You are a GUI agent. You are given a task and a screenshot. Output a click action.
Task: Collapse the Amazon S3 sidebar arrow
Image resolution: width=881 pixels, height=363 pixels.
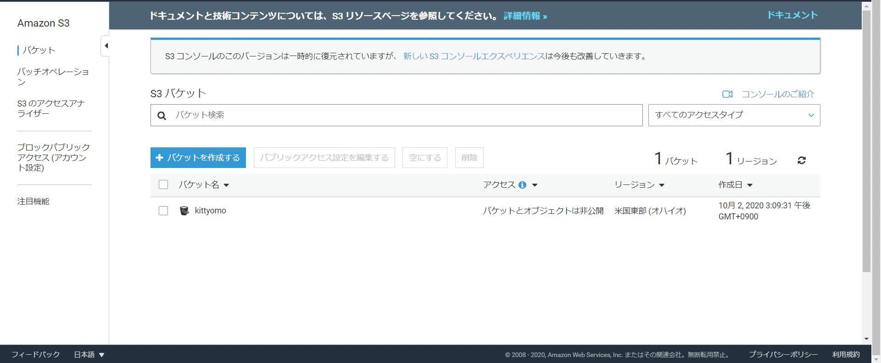point(106,45)
